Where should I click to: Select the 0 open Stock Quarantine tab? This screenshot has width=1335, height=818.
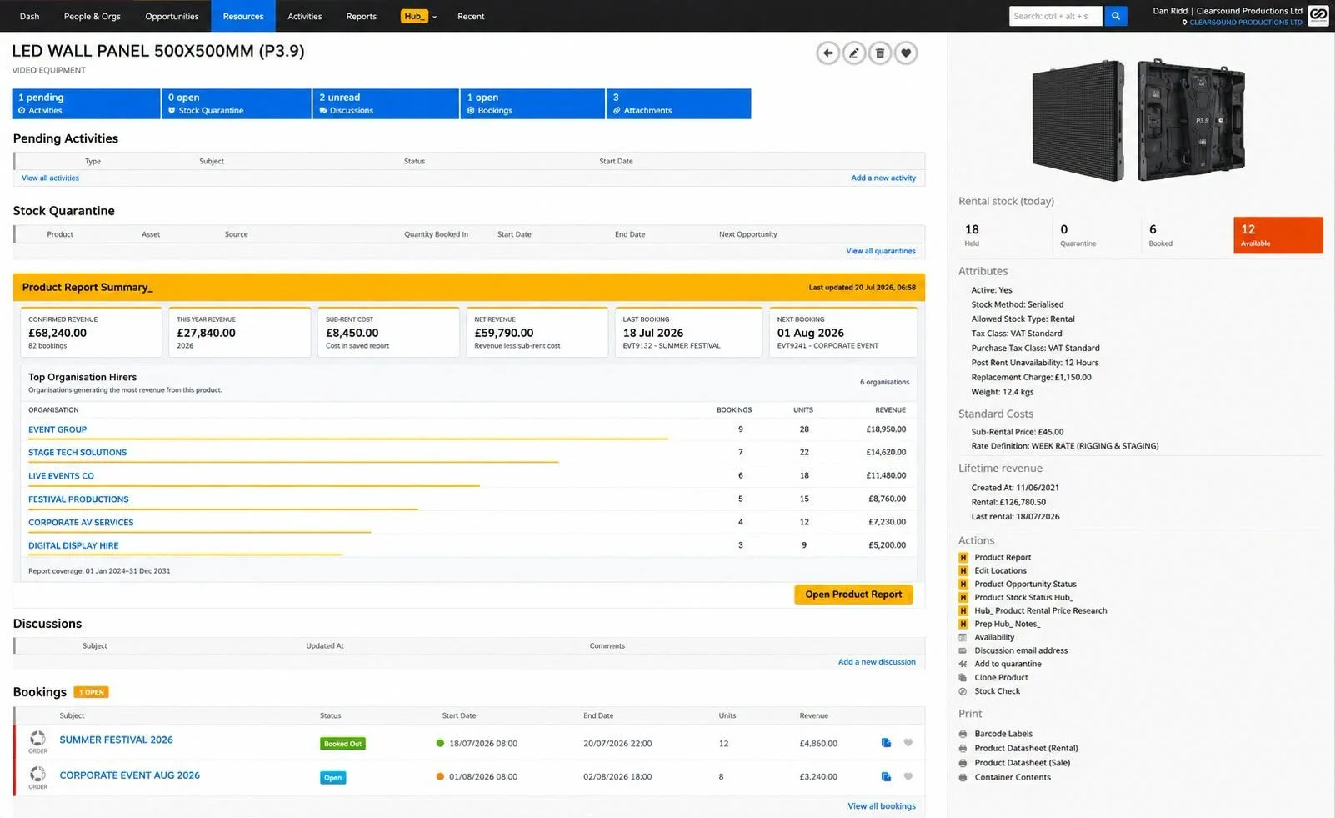pyautogui.click(x=237, y=103)
